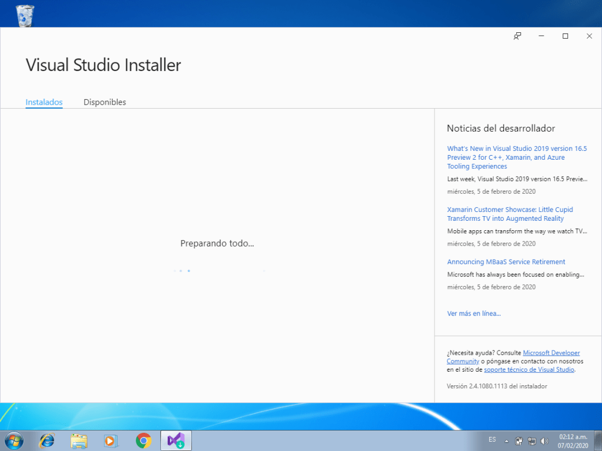The height and width of the screenshot is (451, 602).
Task: Open the Recycle Bin on the desktop
Action: (x=25, y=15)
